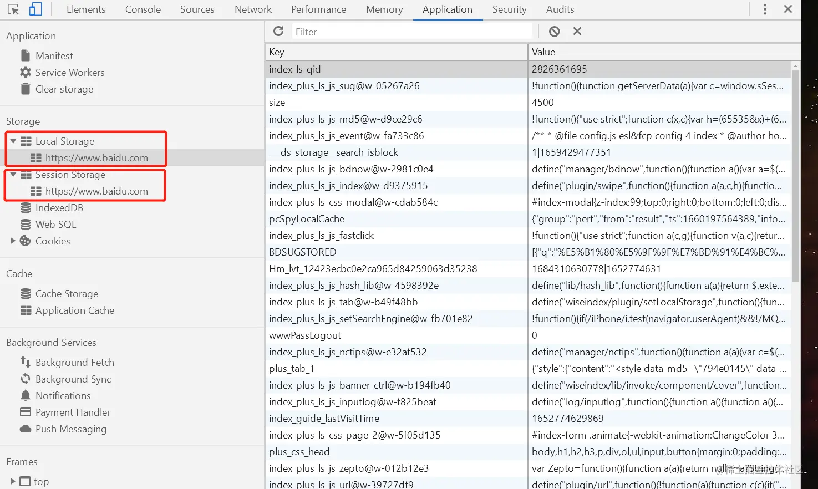Open the Memory tab
Image resolution: width=818 pixels, height=489 pixels.
(x=384, y=9)
